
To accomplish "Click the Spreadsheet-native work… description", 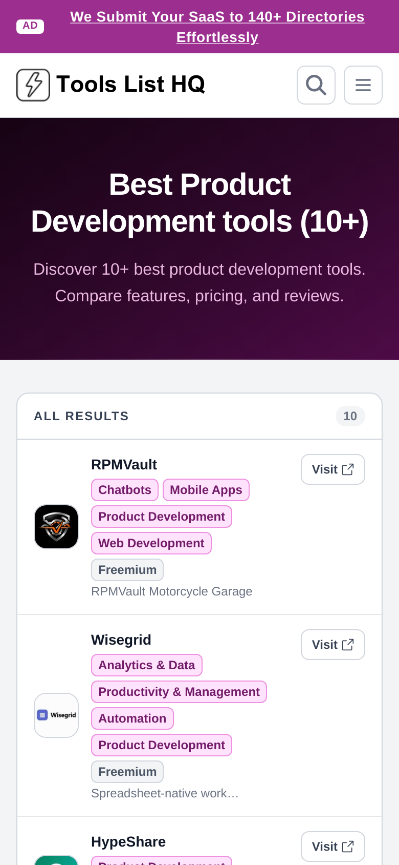I will (165, 793).
